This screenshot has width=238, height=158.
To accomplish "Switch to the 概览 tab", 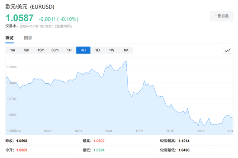I will [x=10, y=38].
